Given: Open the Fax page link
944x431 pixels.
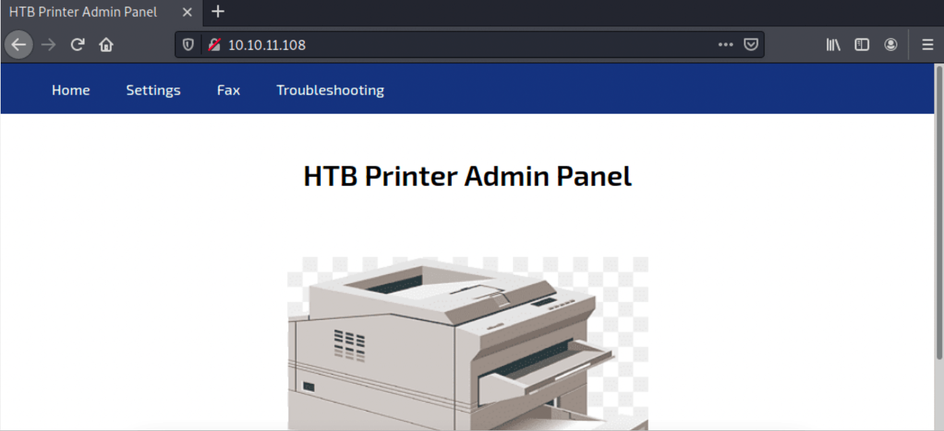Looking at the screenshot, I should 229,90.
